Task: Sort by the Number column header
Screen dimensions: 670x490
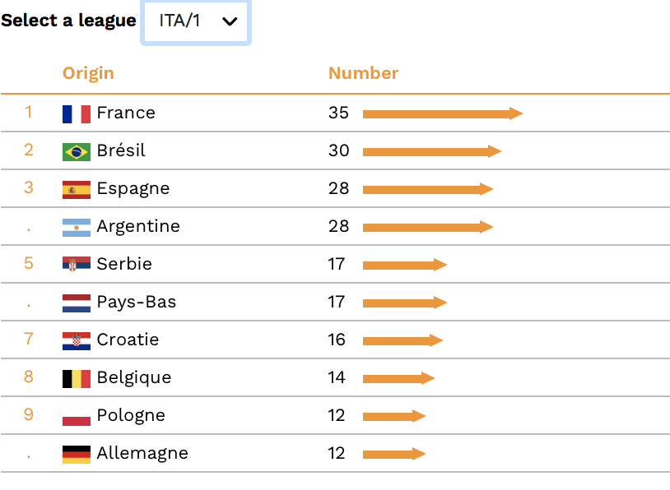Action: tap(364, 73)
